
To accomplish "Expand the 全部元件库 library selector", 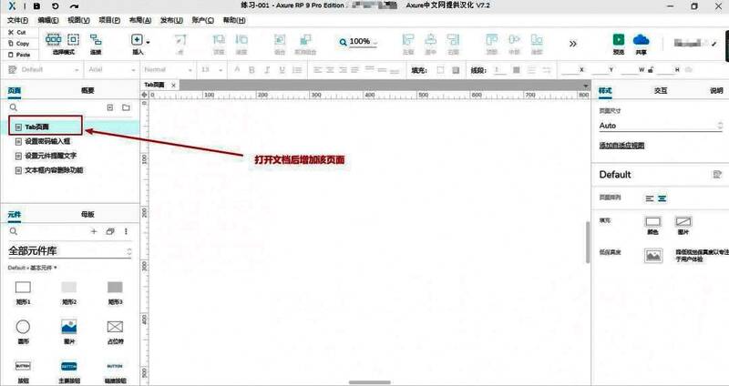I will coord(128,250).
